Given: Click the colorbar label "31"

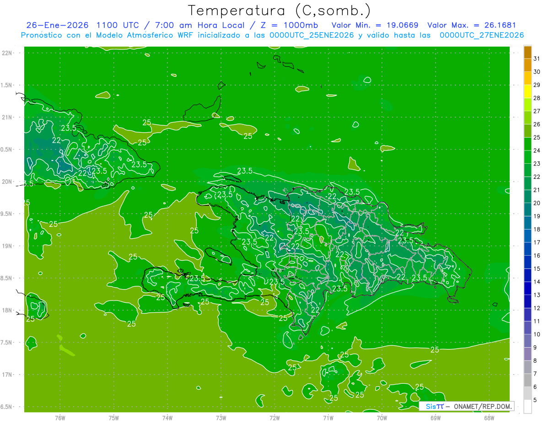Looking at the screenshot, I should 537,58.
